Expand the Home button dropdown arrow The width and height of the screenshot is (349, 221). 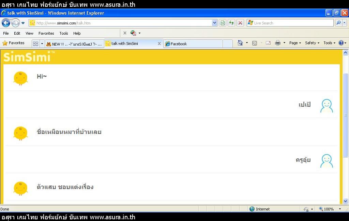(x=247, y=43)
